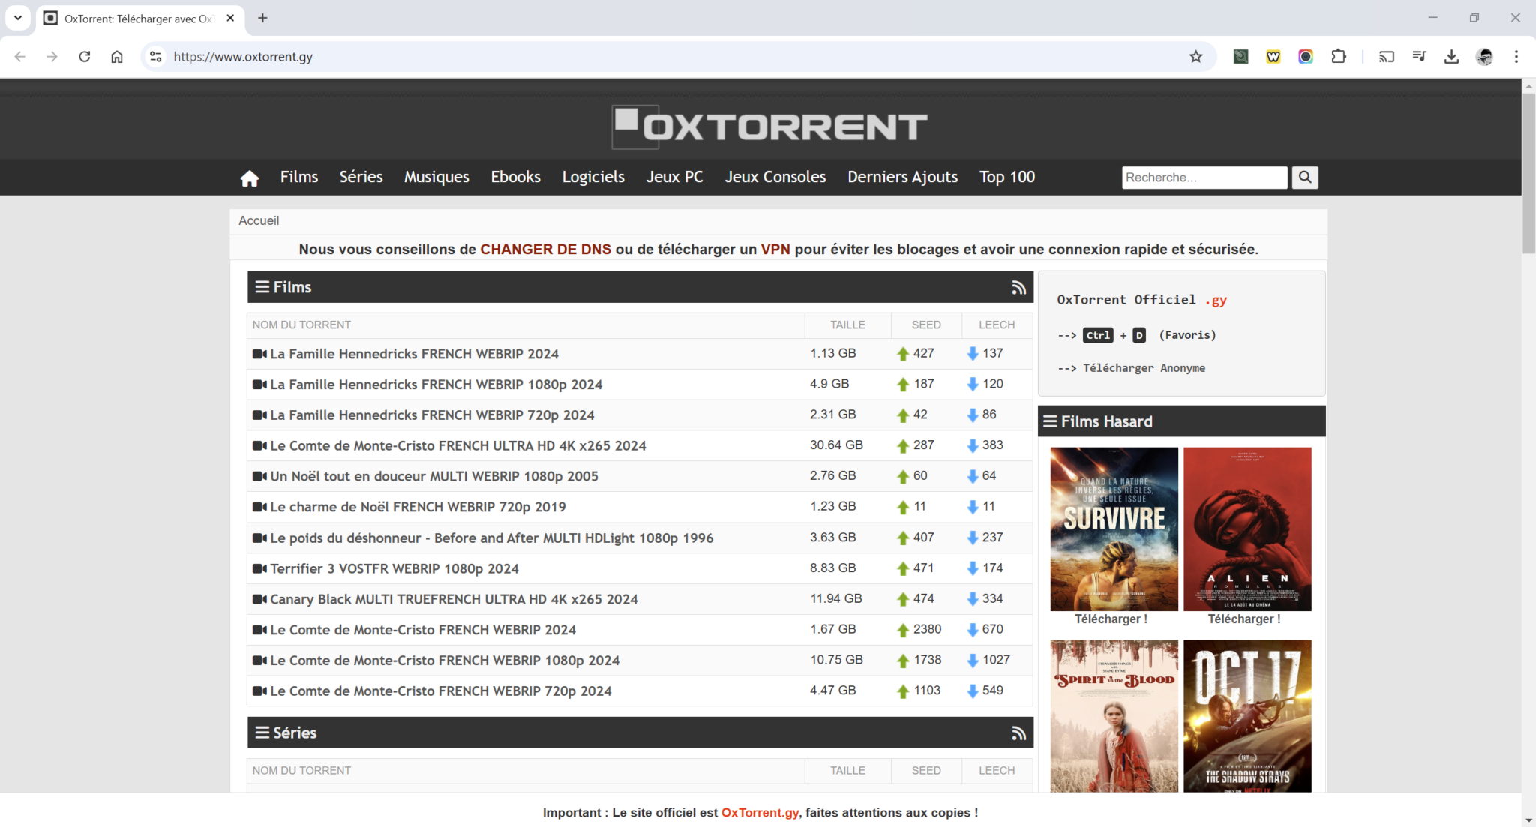The image size is (1536, 827).
Task: Click the camera icon beside Canary Black torrent
Action: [x=260, y=599]
